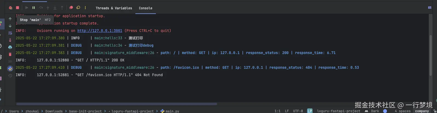Click the "GET / HTTP/1.1" 200 OK line
This screenshot has width=437, height=113.
click(70, 60)
